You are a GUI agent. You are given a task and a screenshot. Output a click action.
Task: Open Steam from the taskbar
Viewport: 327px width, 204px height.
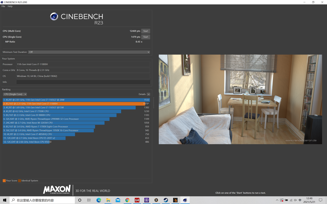point(166,200)
